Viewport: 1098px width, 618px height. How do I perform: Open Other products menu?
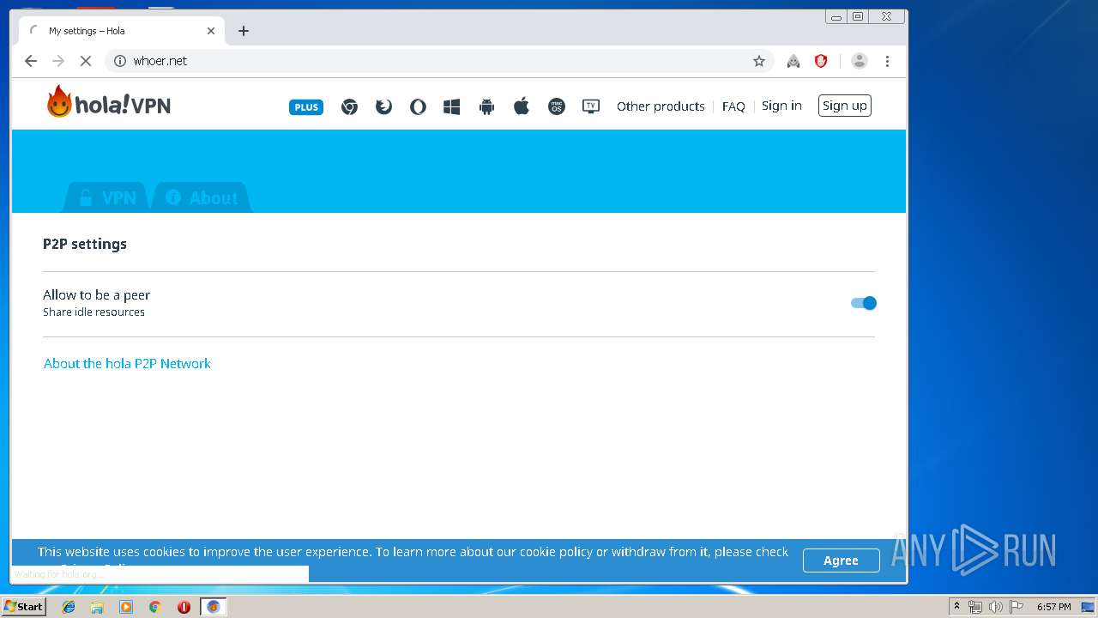(661, 106)
